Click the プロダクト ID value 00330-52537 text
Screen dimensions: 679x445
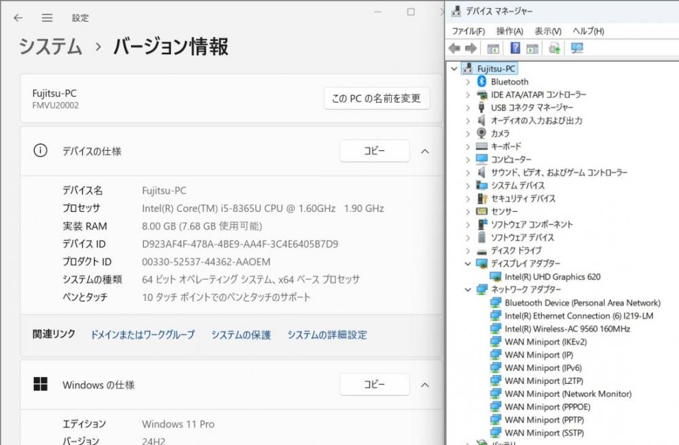(206, 262)
